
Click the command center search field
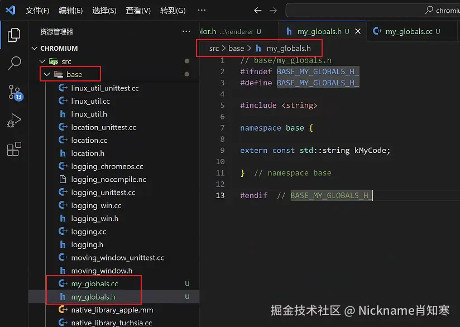(x=373, y=10)
